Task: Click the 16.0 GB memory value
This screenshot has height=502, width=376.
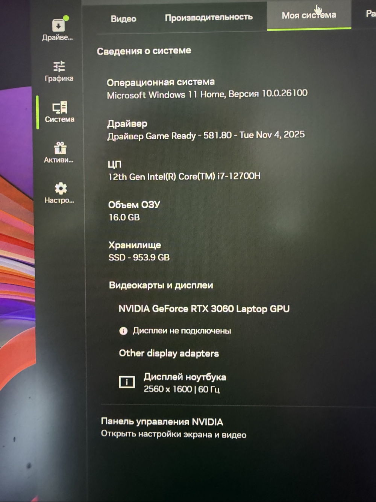Action: 124,217
